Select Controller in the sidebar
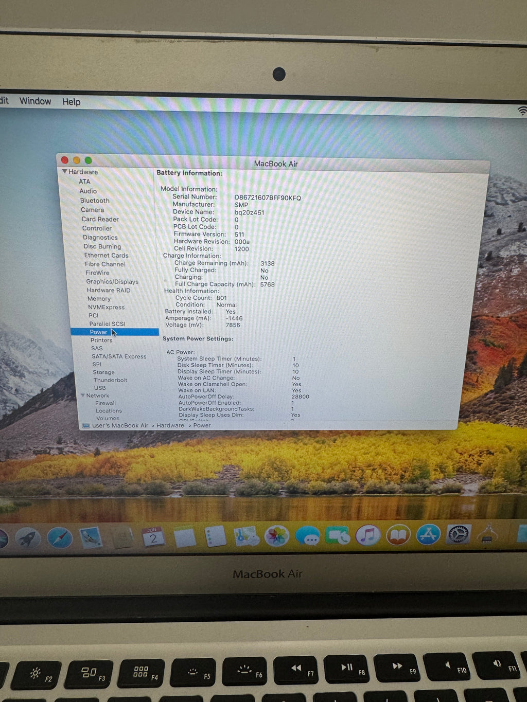The width and height of the screenshot is (527, 702). tap(97, 228)
